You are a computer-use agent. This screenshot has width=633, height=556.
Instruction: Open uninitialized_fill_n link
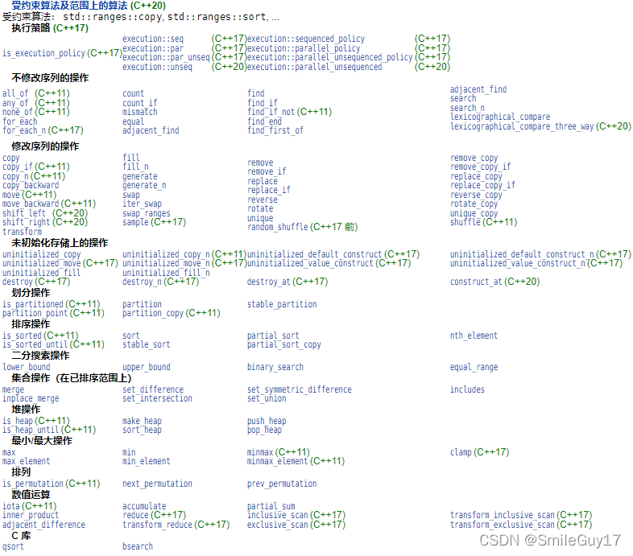coord(166,273)
